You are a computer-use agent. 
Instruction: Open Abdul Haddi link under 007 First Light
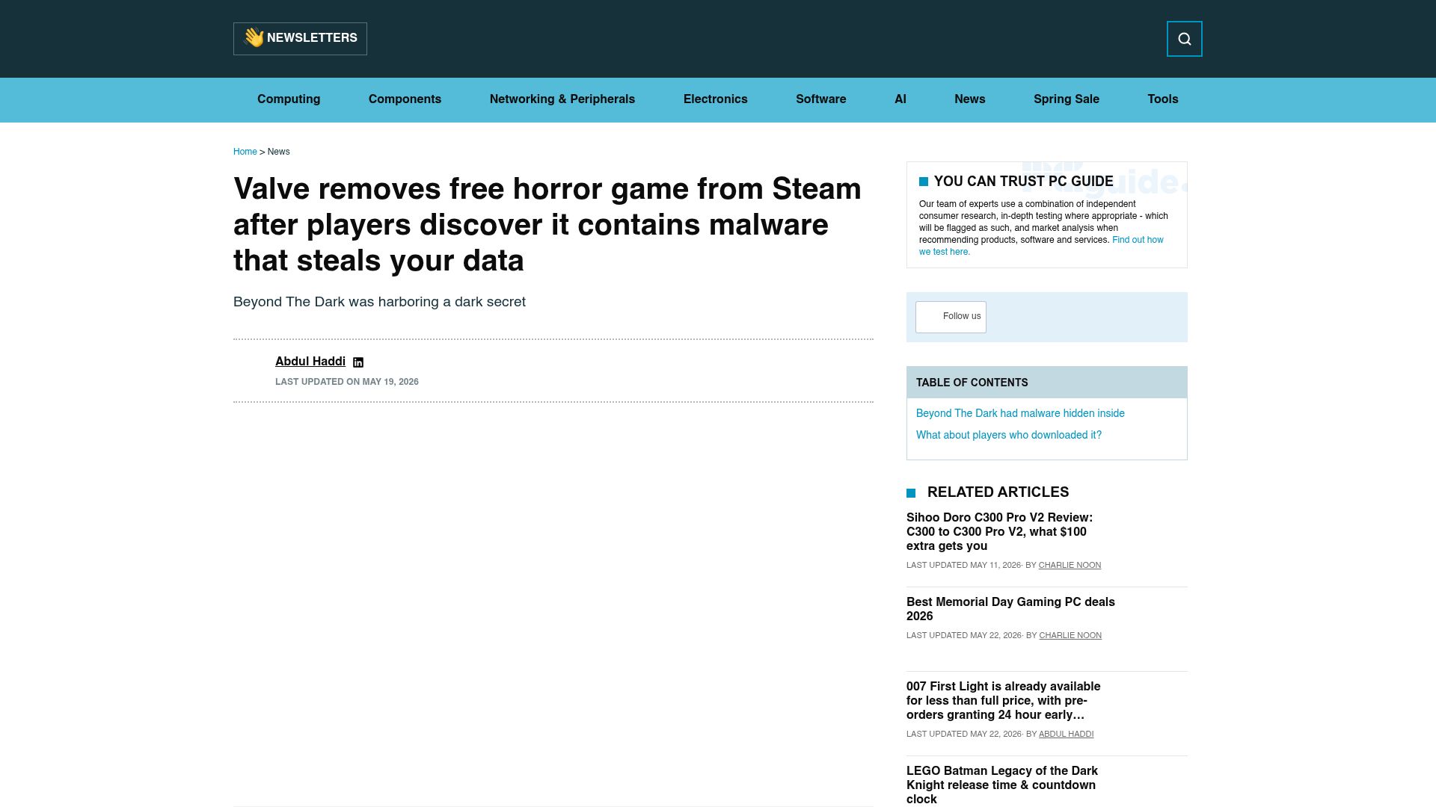[1066, 735]
